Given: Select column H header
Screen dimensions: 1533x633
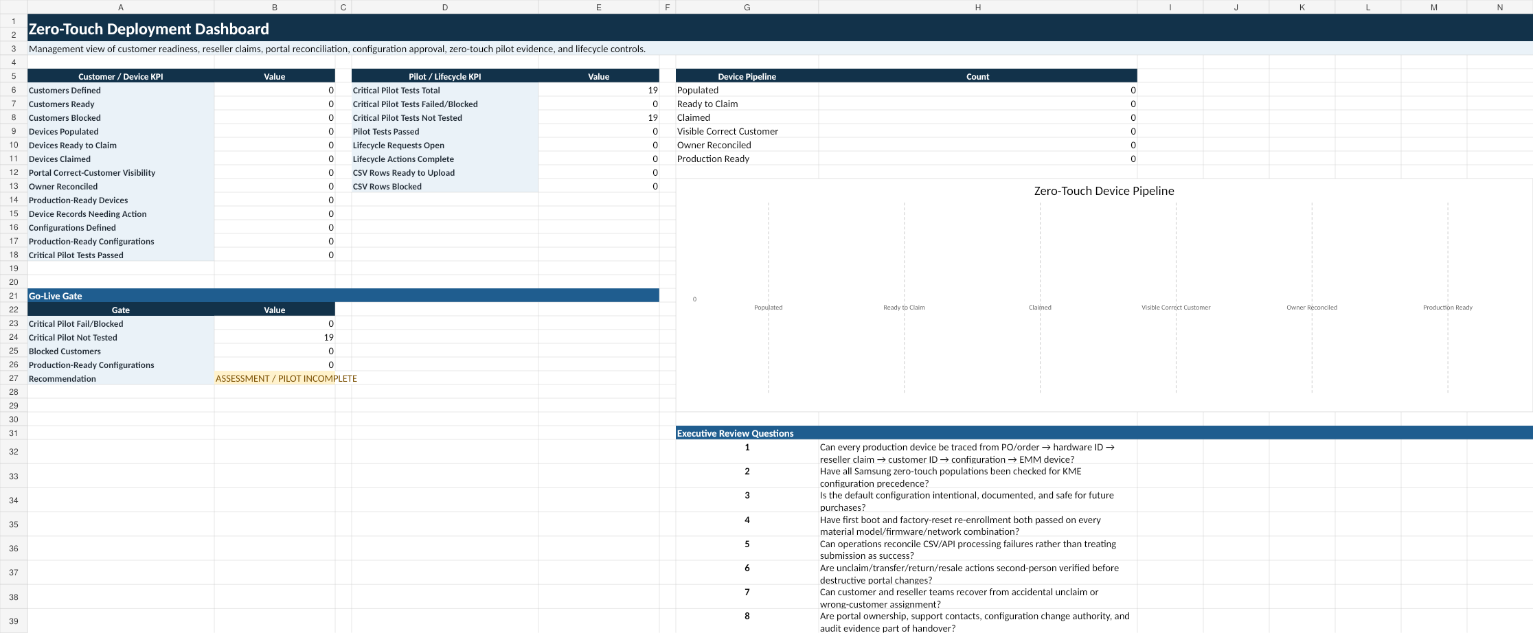Looking at the screenshot, I should [x=977, y=7].
